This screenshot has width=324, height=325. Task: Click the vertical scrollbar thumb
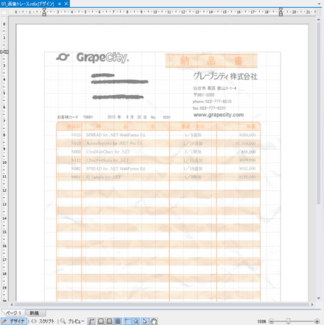pos(319,113)
